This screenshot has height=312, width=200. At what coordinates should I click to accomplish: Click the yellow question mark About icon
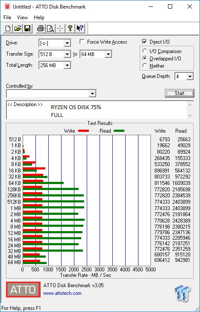70,28
